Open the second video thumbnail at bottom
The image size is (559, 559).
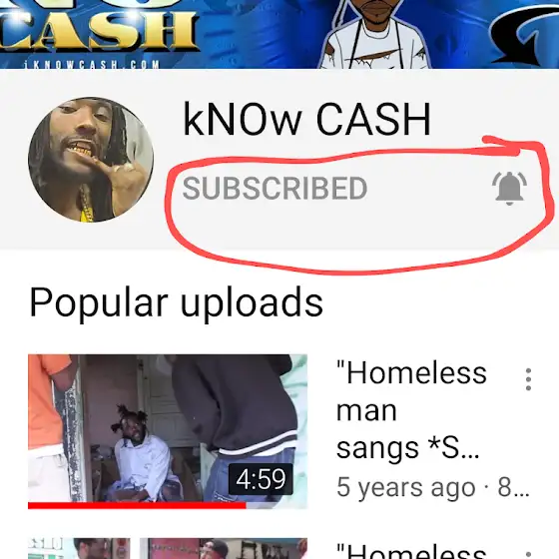click(x=168, y=548)
